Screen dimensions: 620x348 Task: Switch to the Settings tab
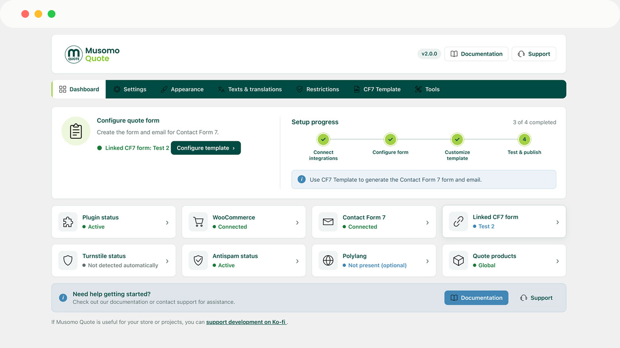tap(130, 89)
